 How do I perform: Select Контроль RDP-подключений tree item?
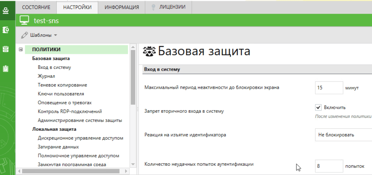pyautogui.click(x=70, y=112)
